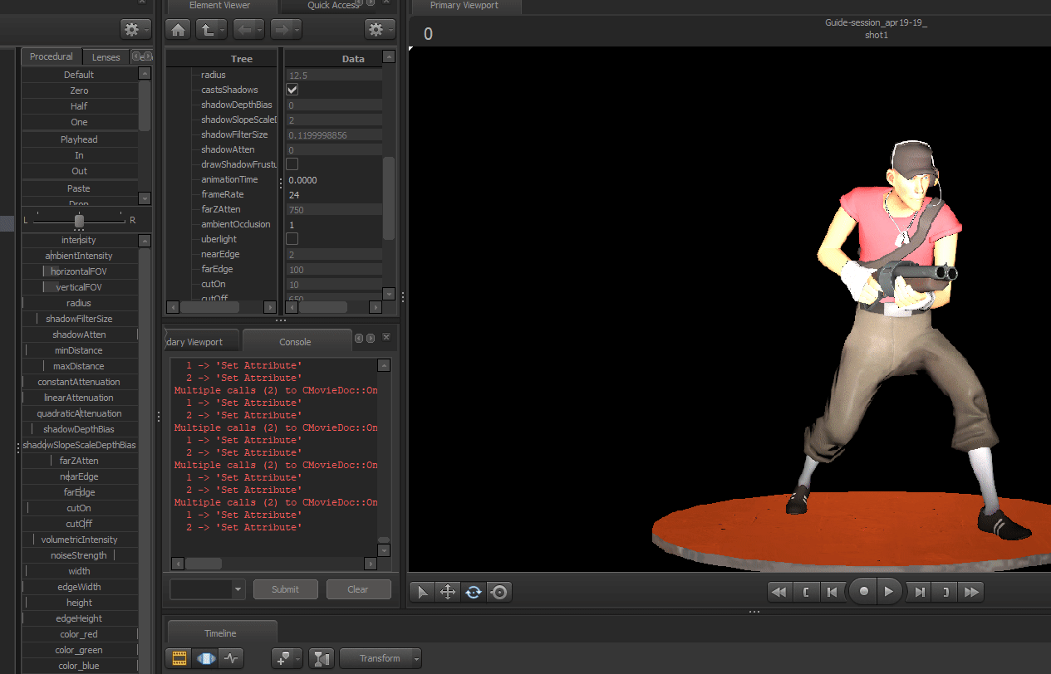This screenshot has width=1051, height=674.
Task: Jump to in-point bracket marker
Action: tap(806, 592)
